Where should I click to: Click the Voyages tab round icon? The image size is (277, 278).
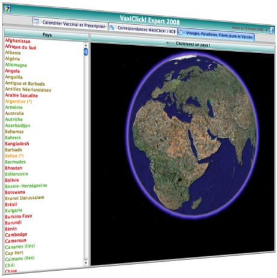pos(181,32)
